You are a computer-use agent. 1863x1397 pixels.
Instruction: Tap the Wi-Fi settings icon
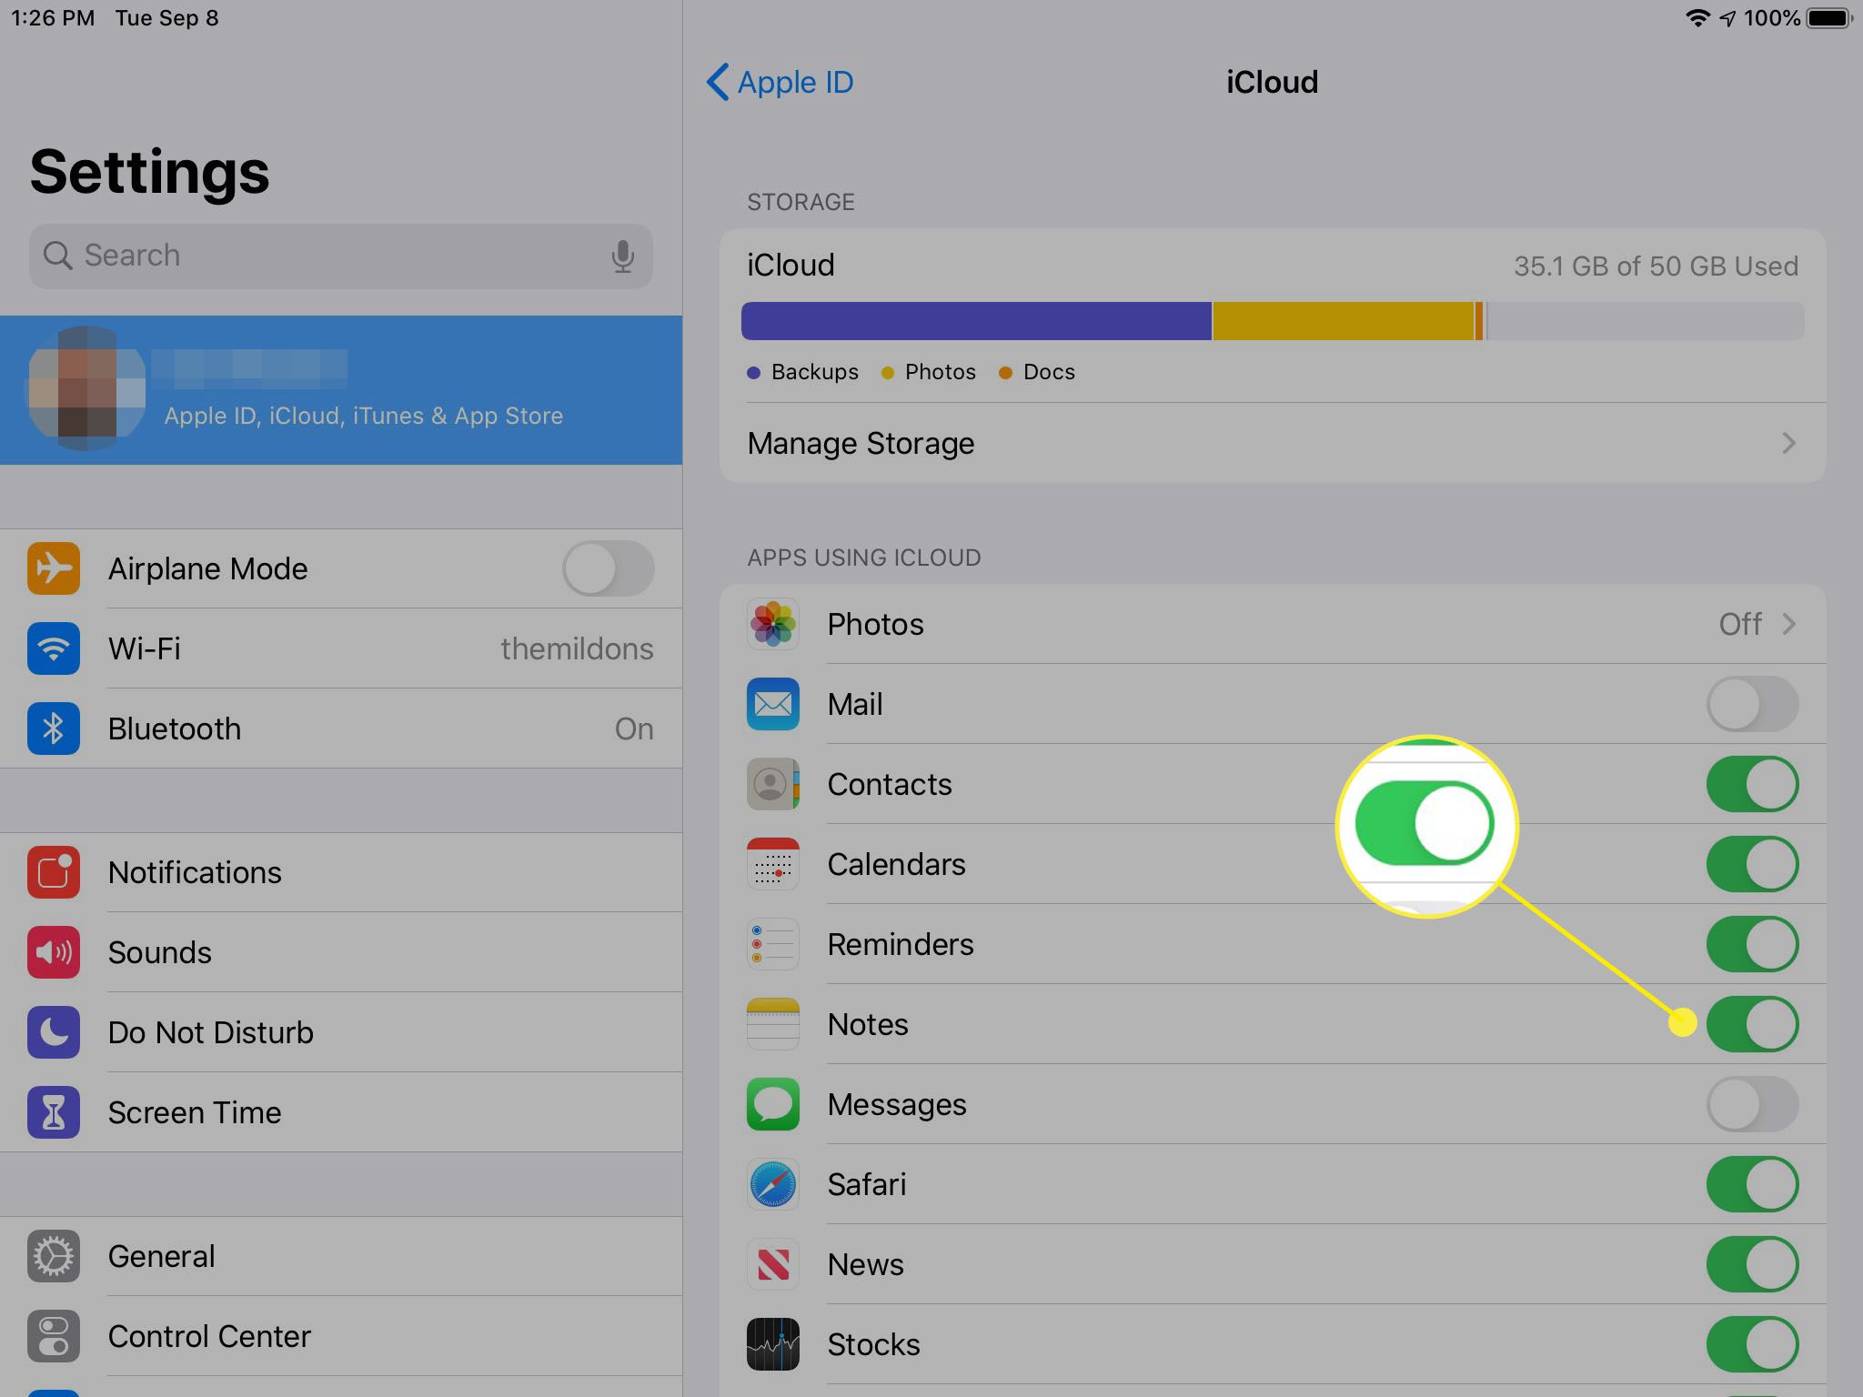(54, 648)
